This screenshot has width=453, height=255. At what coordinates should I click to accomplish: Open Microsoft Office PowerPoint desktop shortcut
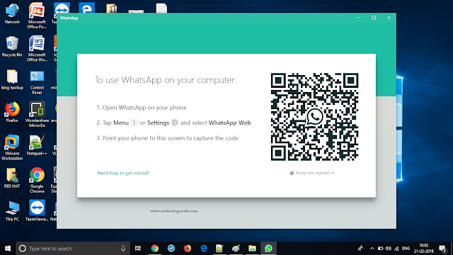point(37,16)
